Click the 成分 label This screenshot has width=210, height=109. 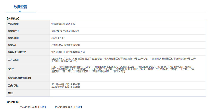(11, 69)
